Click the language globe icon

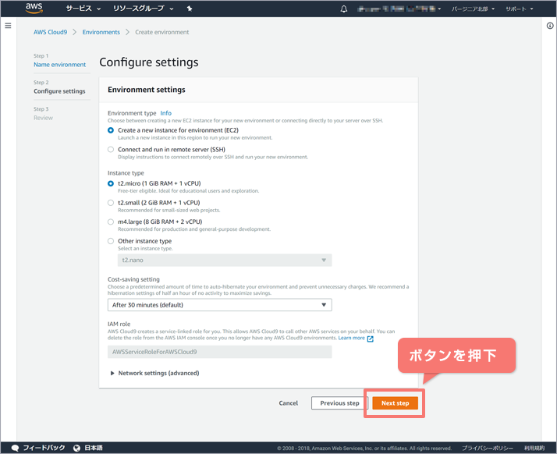click(76, 448)
